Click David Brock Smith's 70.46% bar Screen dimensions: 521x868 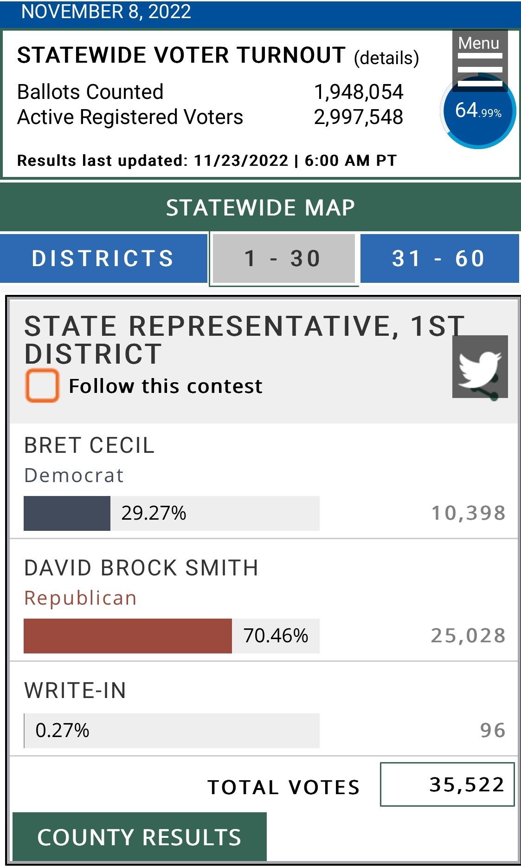tap(171, 636)
